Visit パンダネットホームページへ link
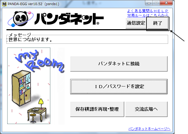 (x=149, y=129)
